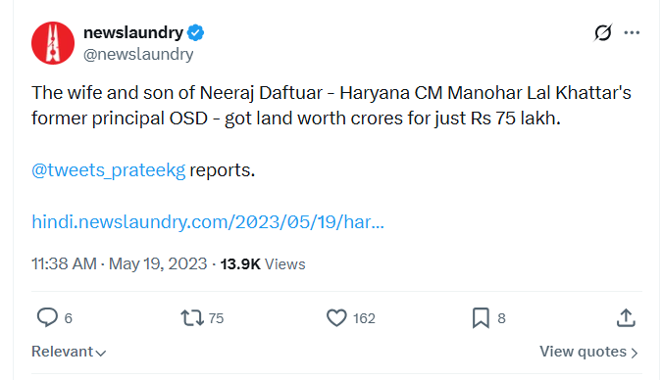Open the hindi.newslaundry.com article link

coord(208,222)
